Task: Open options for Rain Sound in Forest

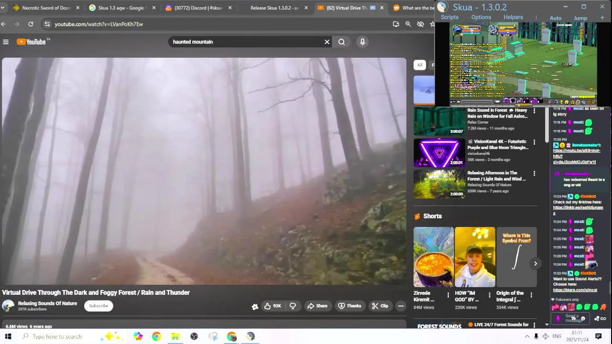Action: [534, 111]
